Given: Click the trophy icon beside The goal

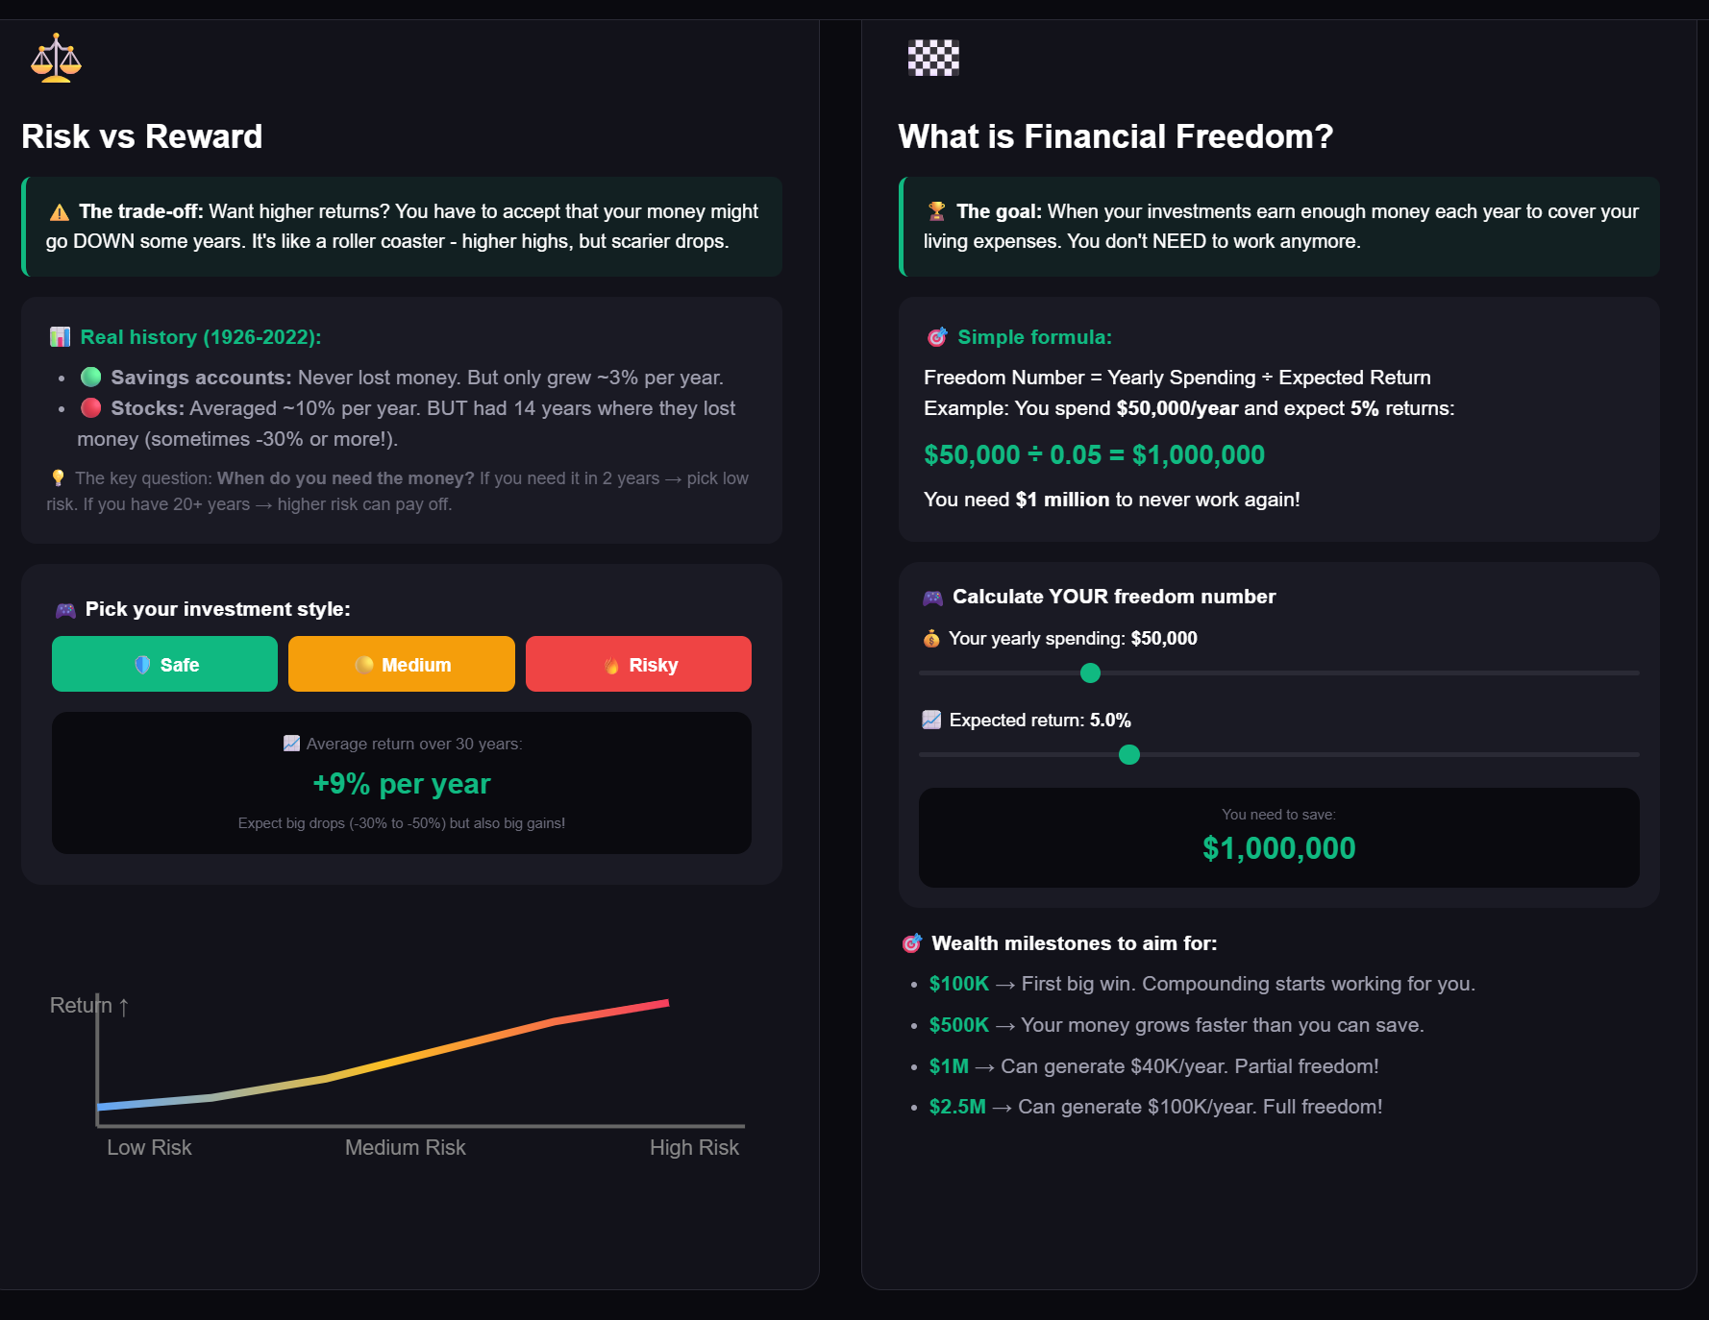Looking at the screenshot, I should (x=936, y=211).
